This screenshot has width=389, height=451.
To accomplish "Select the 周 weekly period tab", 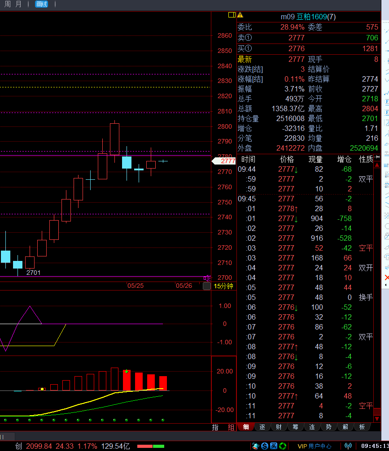I will coord(8,4).
